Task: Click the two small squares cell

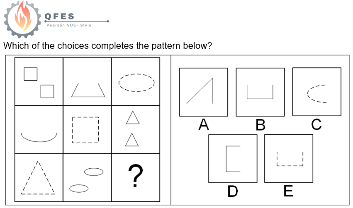Action: (39, 81)
